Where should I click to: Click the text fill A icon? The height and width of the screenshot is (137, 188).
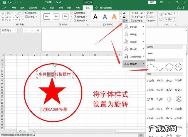click(x=124, y=13)
